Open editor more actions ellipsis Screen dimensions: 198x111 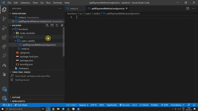[x=193, y=8]
